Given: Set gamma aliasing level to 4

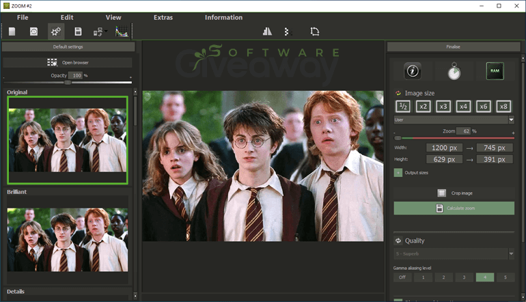Looking at the screenshot, I should [x=485, y=277].
